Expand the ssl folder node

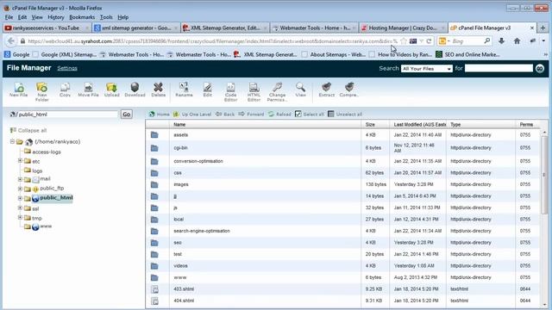[20, 208]
